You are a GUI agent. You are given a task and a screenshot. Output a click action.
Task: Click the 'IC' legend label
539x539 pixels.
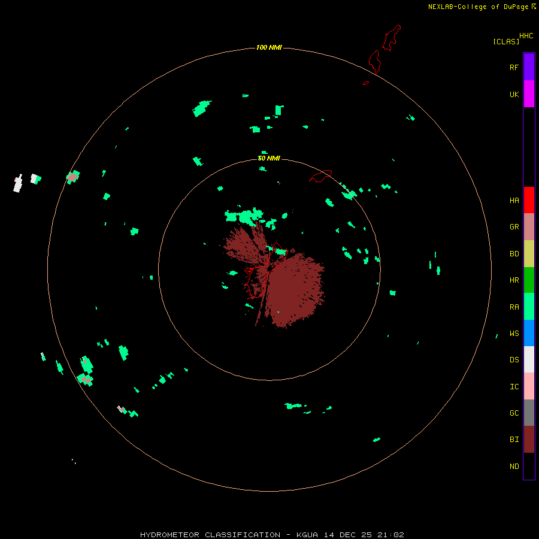514,387
